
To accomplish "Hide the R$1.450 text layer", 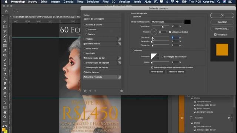I will pyautogui.click(x=182, y=118).
